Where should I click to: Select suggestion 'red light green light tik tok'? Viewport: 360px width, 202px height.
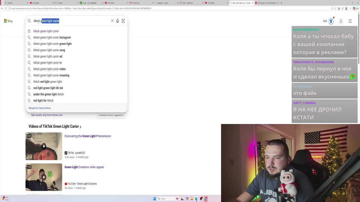76,88
